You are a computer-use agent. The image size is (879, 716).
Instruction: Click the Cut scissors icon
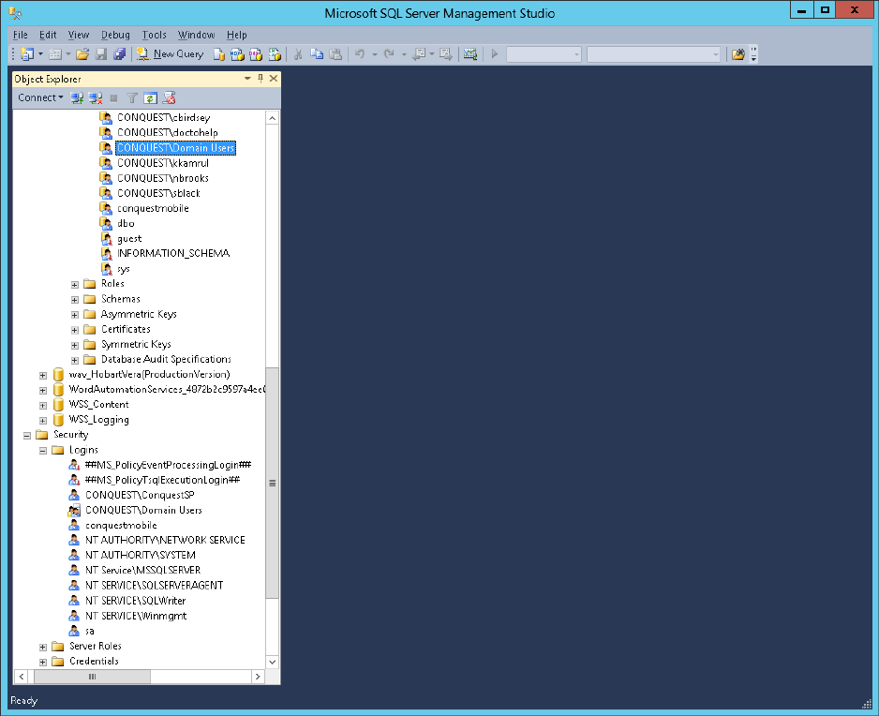pos(298,53)
